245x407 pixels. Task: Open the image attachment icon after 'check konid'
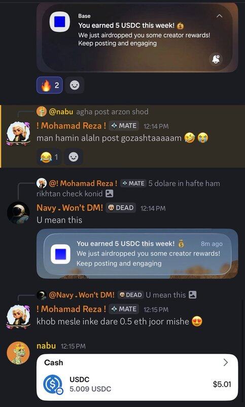(110, 194)
